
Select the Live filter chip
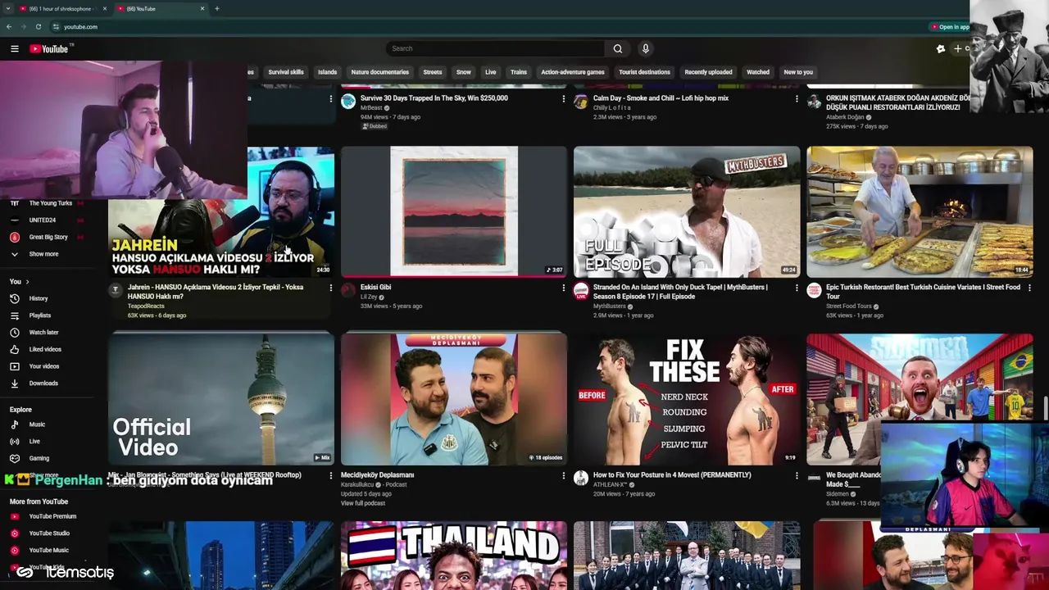click(490, 72)
